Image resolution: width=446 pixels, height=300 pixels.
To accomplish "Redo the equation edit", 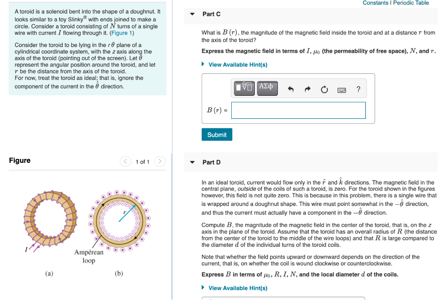I will point(307,89).
